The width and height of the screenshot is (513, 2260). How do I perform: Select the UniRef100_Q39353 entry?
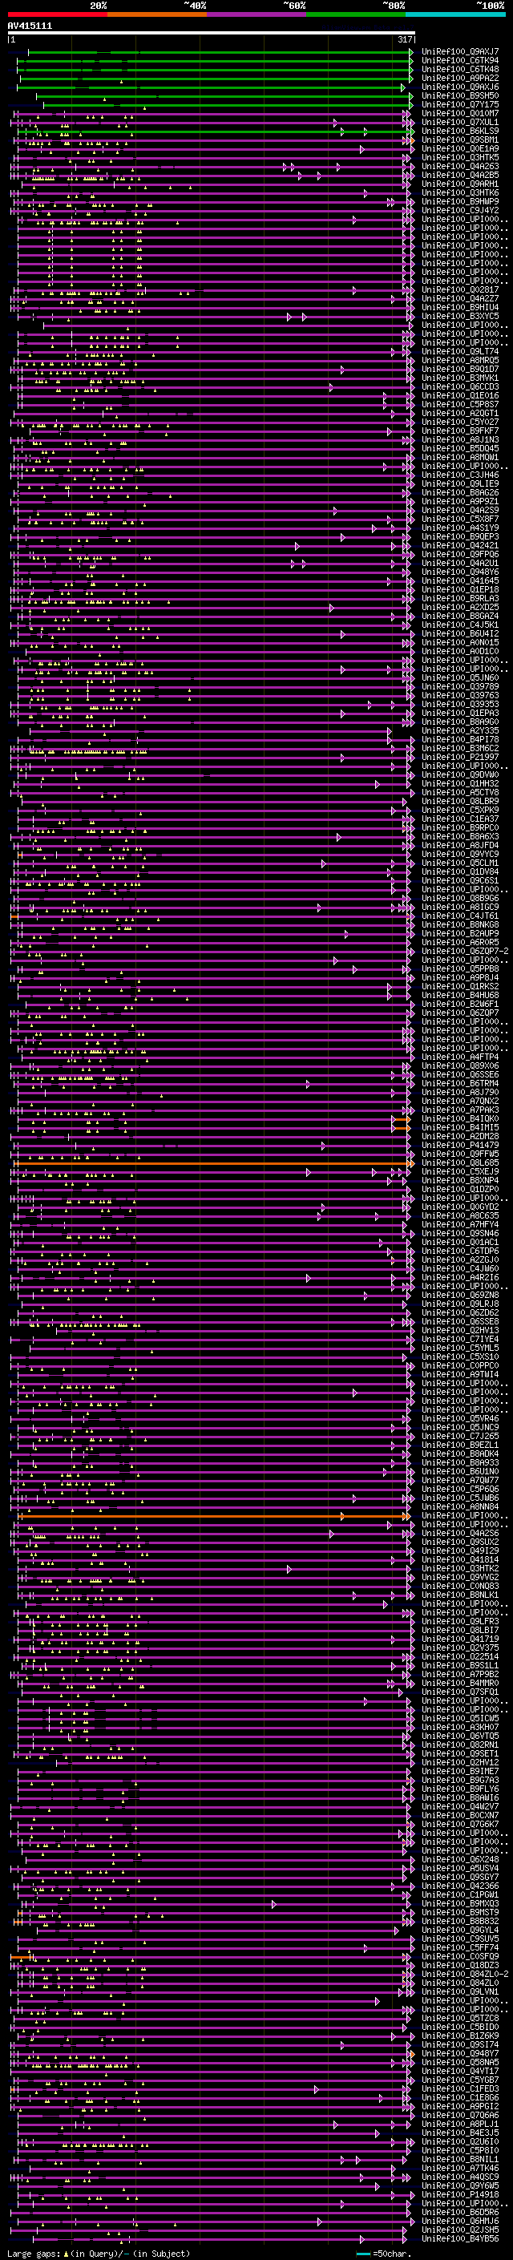(460, 705)
